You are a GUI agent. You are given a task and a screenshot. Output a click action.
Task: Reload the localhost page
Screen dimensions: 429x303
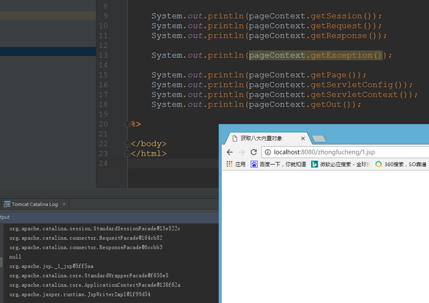tap(254, 152)
